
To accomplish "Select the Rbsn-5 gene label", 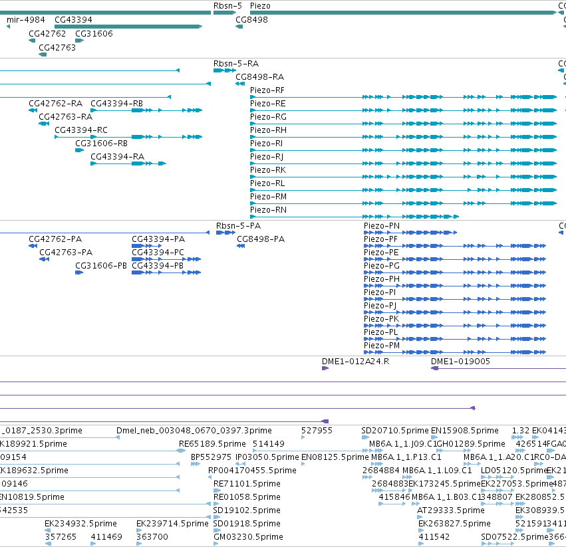I will pyautogui.click(x=227, y=6).
